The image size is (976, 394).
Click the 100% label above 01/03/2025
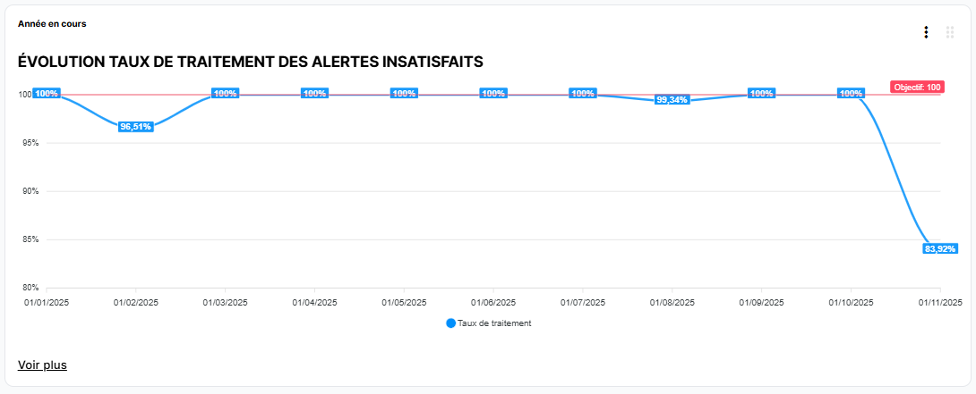click(x=225, y=94)
